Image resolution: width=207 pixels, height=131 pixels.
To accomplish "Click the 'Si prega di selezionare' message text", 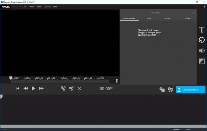I will point(149,32).
